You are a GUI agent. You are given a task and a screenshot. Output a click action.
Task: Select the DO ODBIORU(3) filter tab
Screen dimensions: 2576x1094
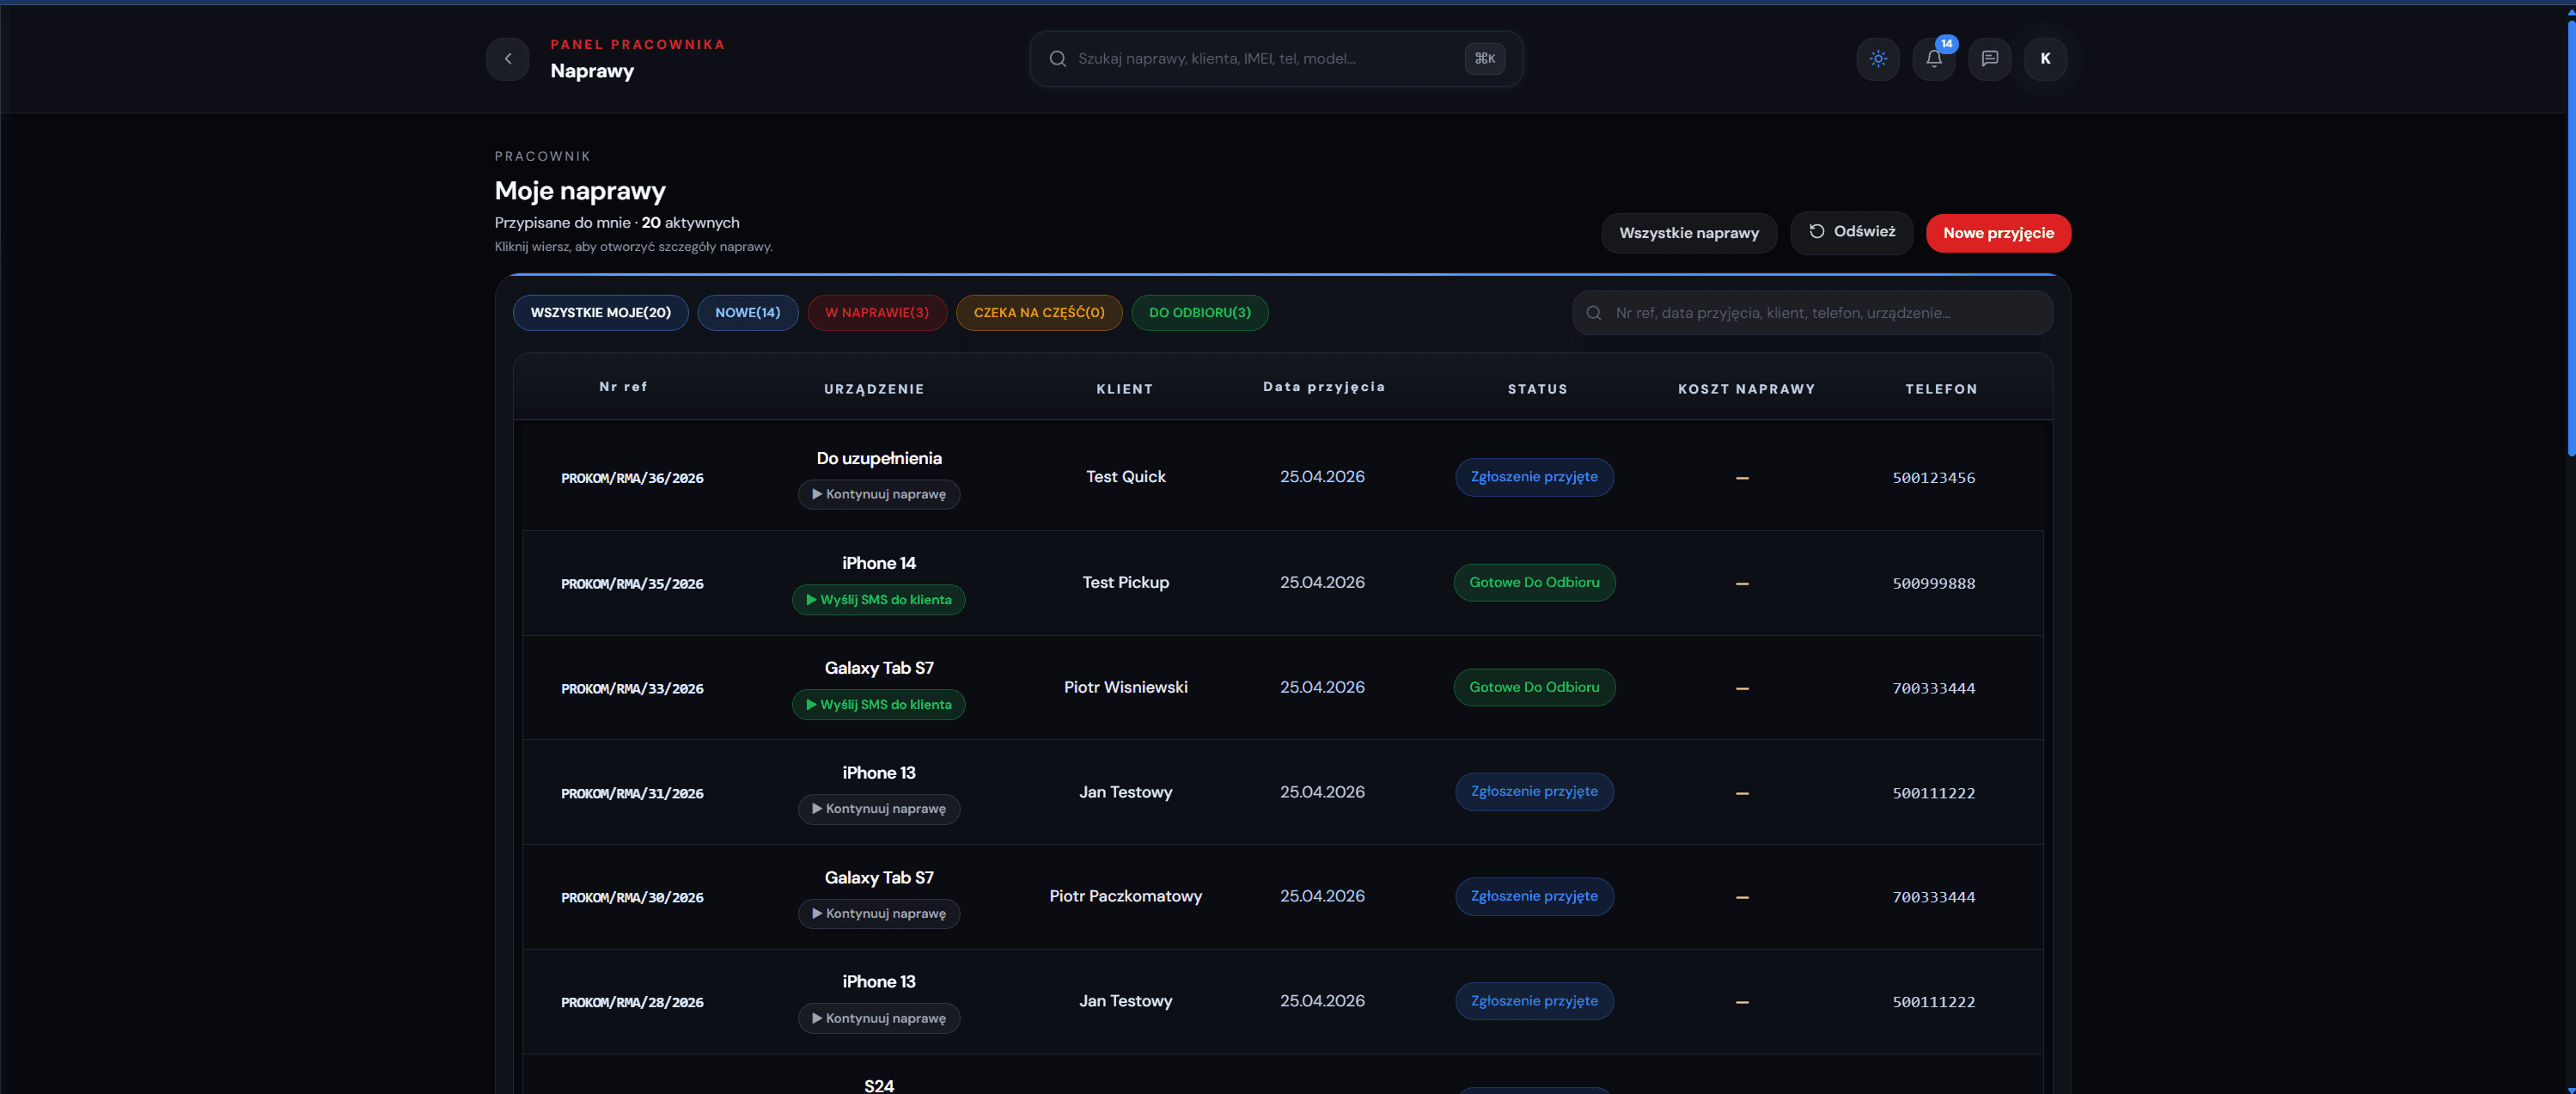click(1200, 313)
